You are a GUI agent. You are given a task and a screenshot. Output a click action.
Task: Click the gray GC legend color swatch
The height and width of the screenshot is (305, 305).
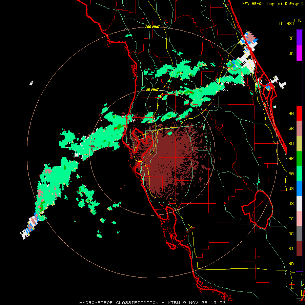click(x=299, y=234)
